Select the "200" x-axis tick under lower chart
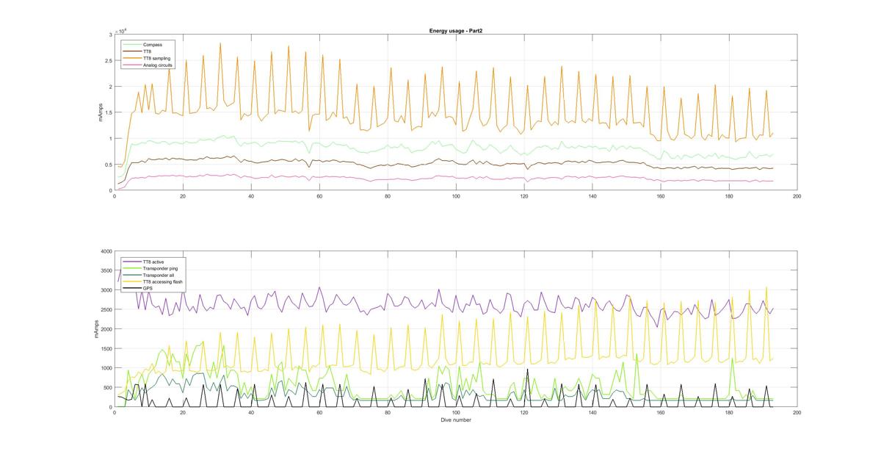This screenshot has width=881, height=457. point(797,413)
